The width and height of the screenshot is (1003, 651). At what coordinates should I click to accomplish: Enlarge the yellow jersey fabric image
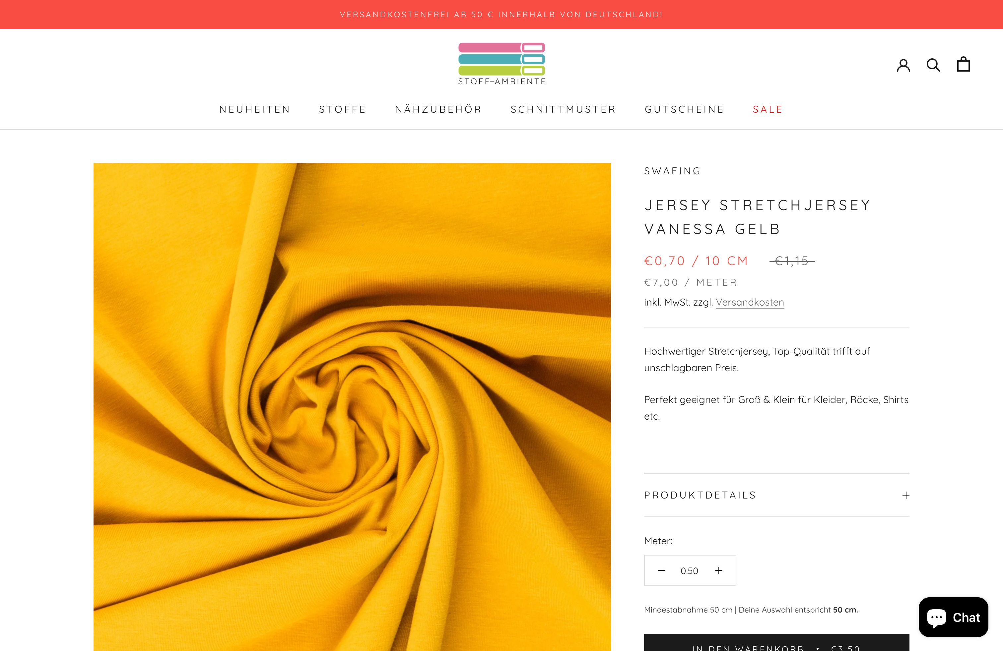click(352, 407)
